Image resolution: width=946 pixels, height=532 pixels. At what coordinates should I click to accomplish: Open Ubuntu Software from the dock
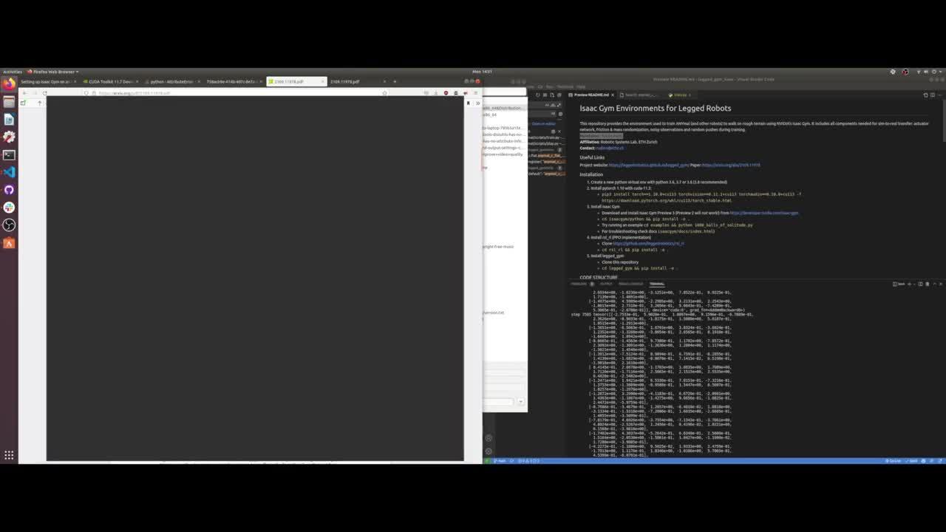(x=9, y=243)
